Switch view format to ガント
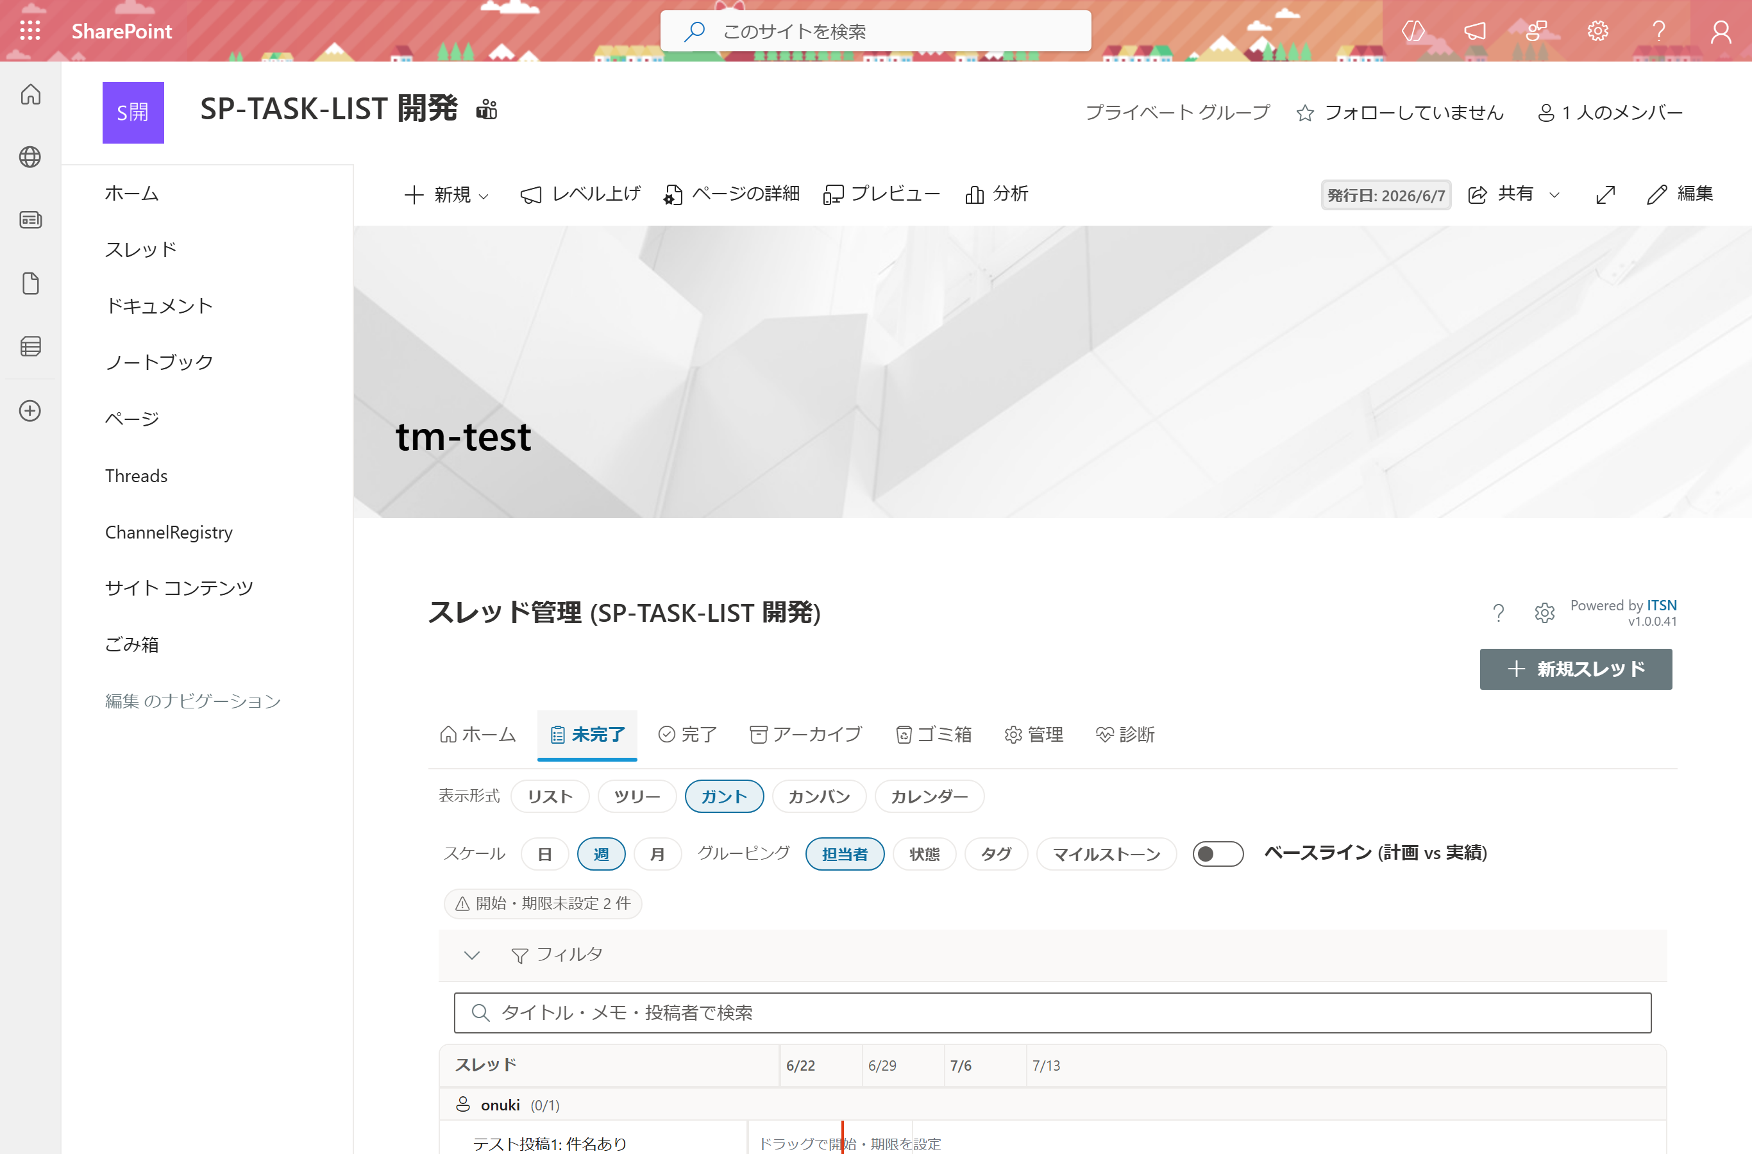The image size is (1752, 1154). pos(723,796)
